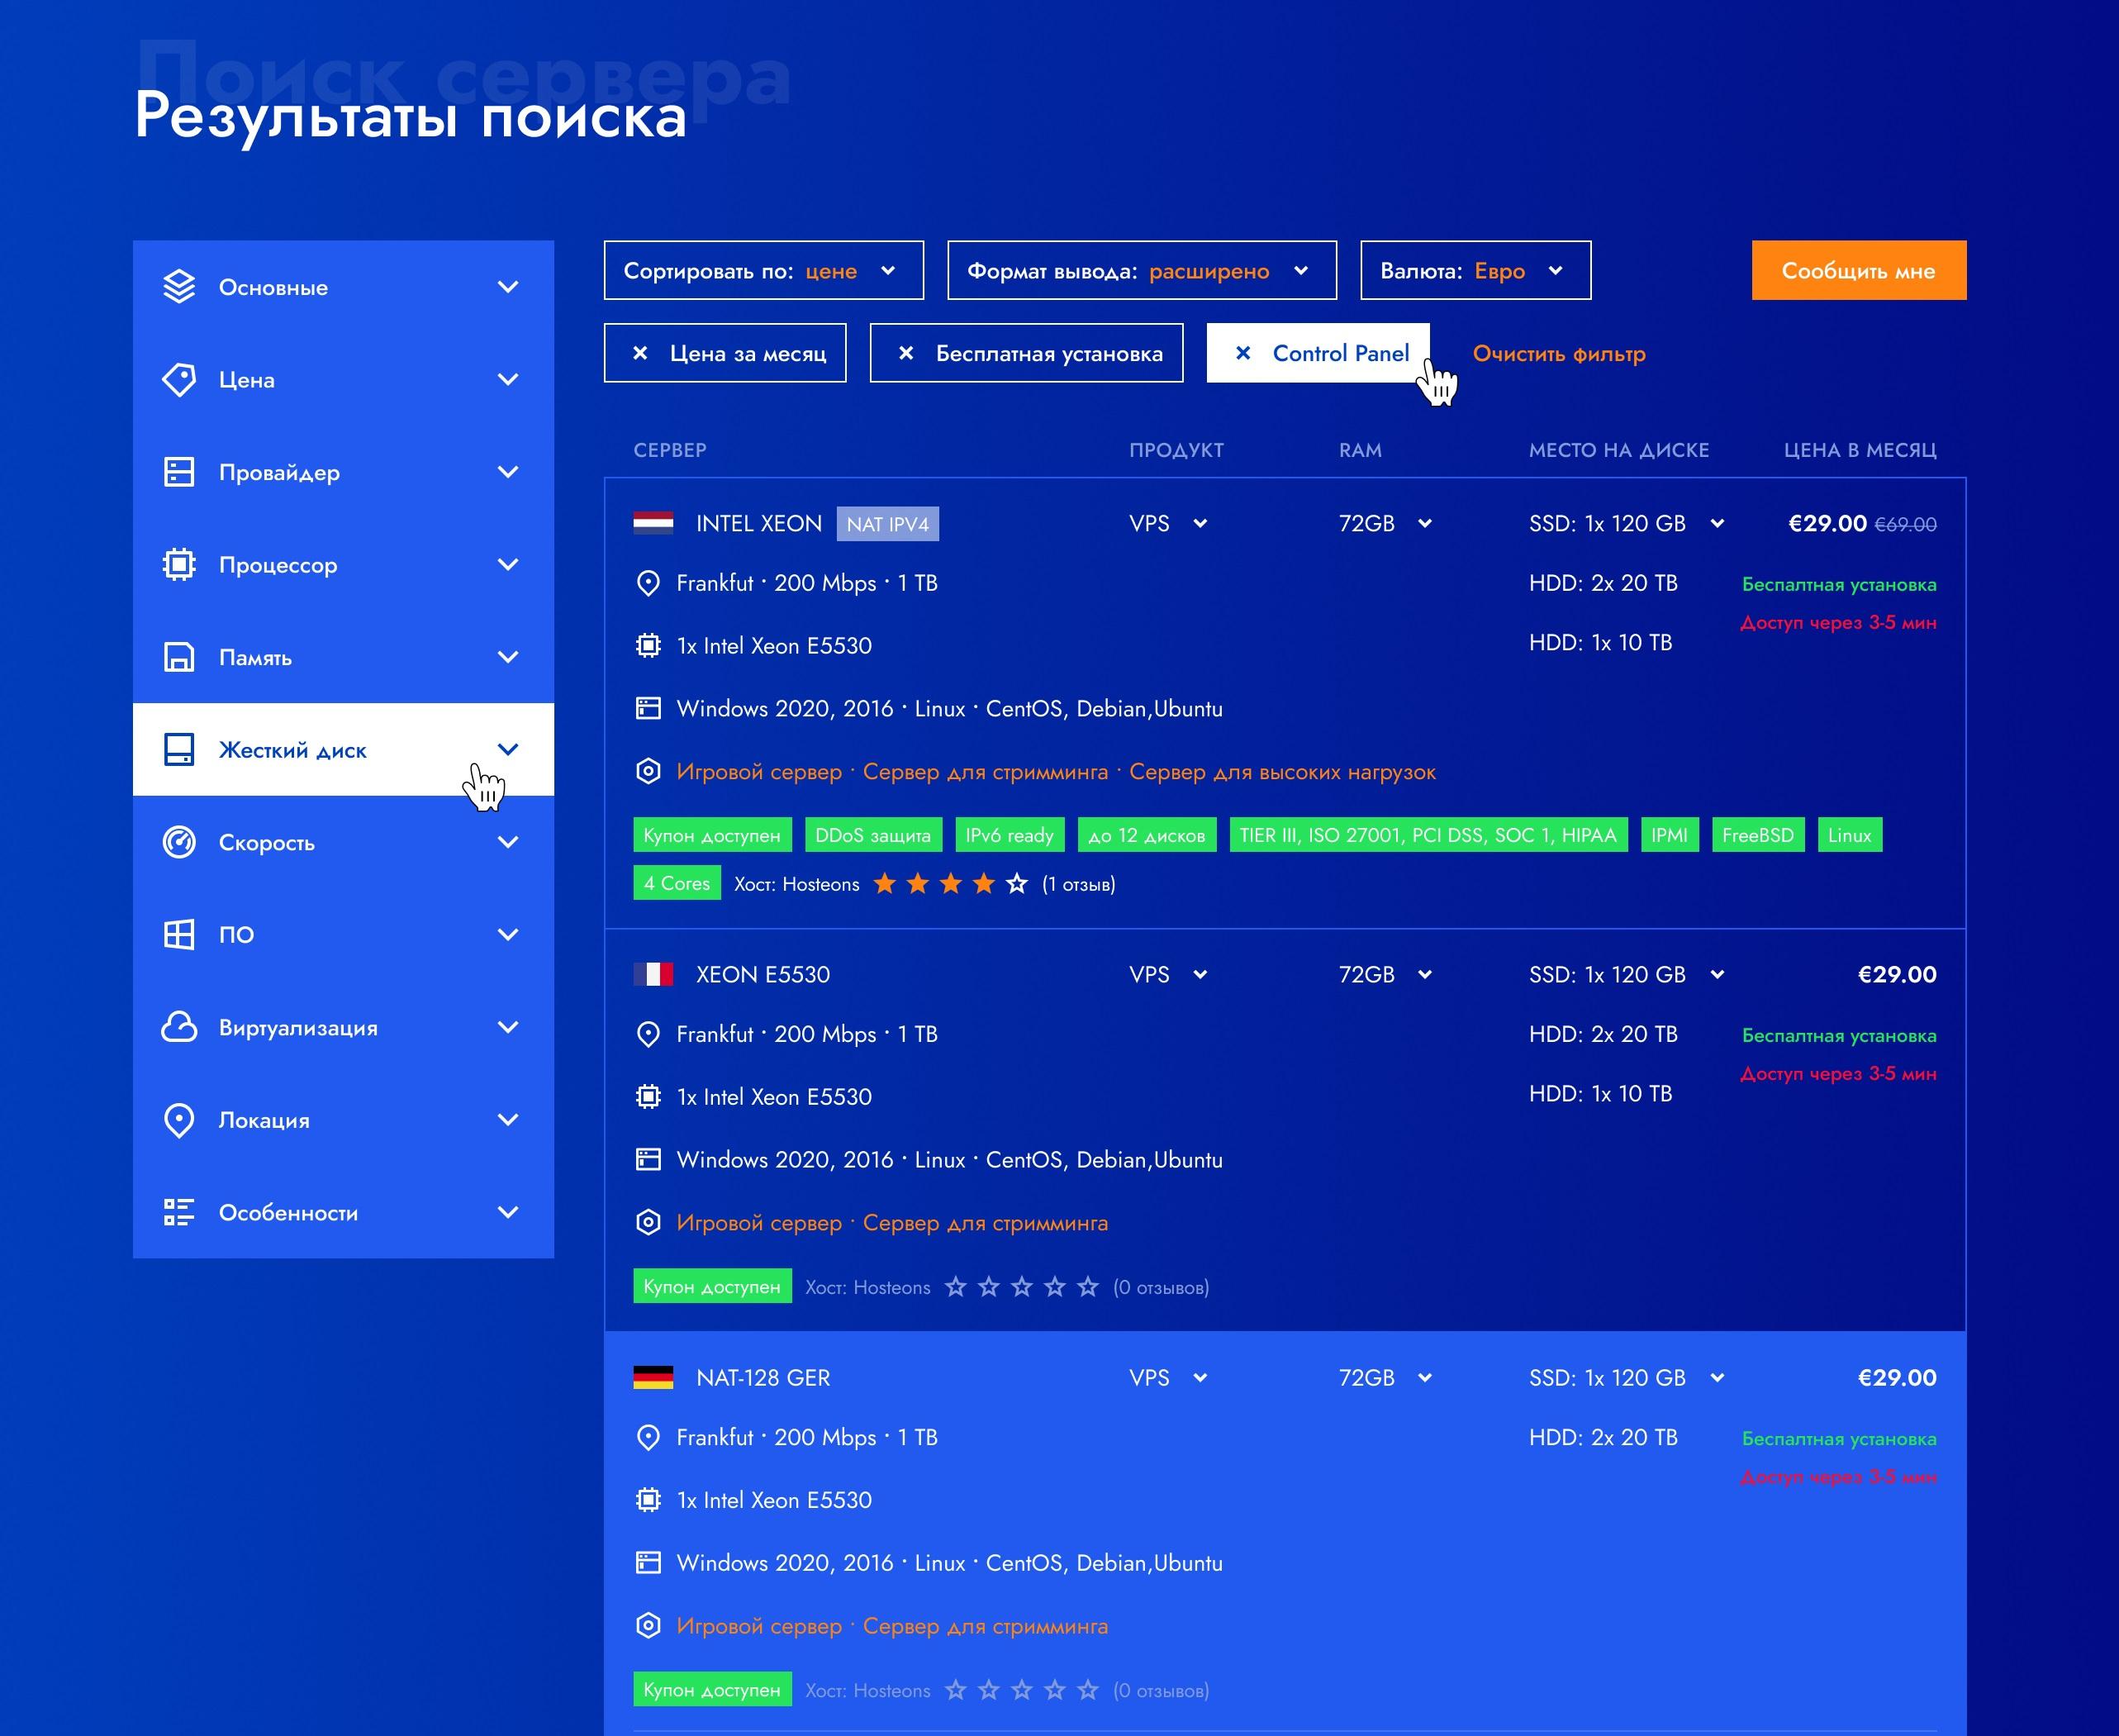This screenshot has height=1736, width=2119.
Task: Click the German flag on NAT-128 GER row
Action: pyautogui.click(x=653, y=1377)
